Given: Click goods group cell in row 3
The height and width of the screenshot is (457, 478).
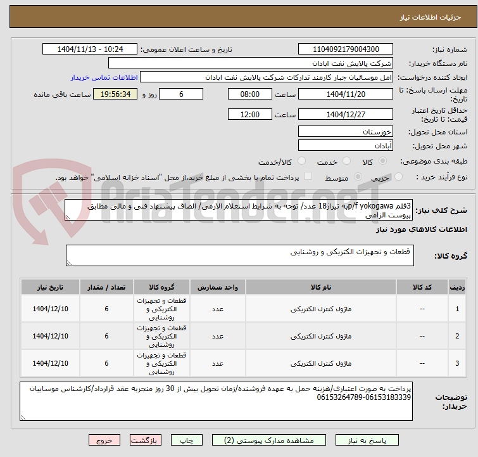Looking at the screenshot, I should coord(161,363).
